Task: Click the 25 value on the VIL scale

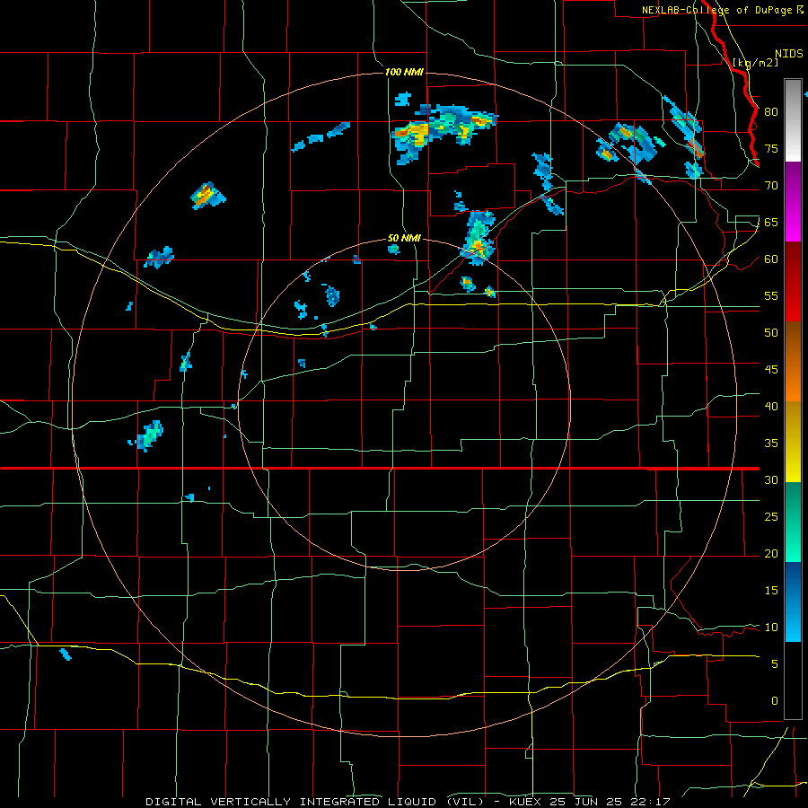Action: coord(771,516)
